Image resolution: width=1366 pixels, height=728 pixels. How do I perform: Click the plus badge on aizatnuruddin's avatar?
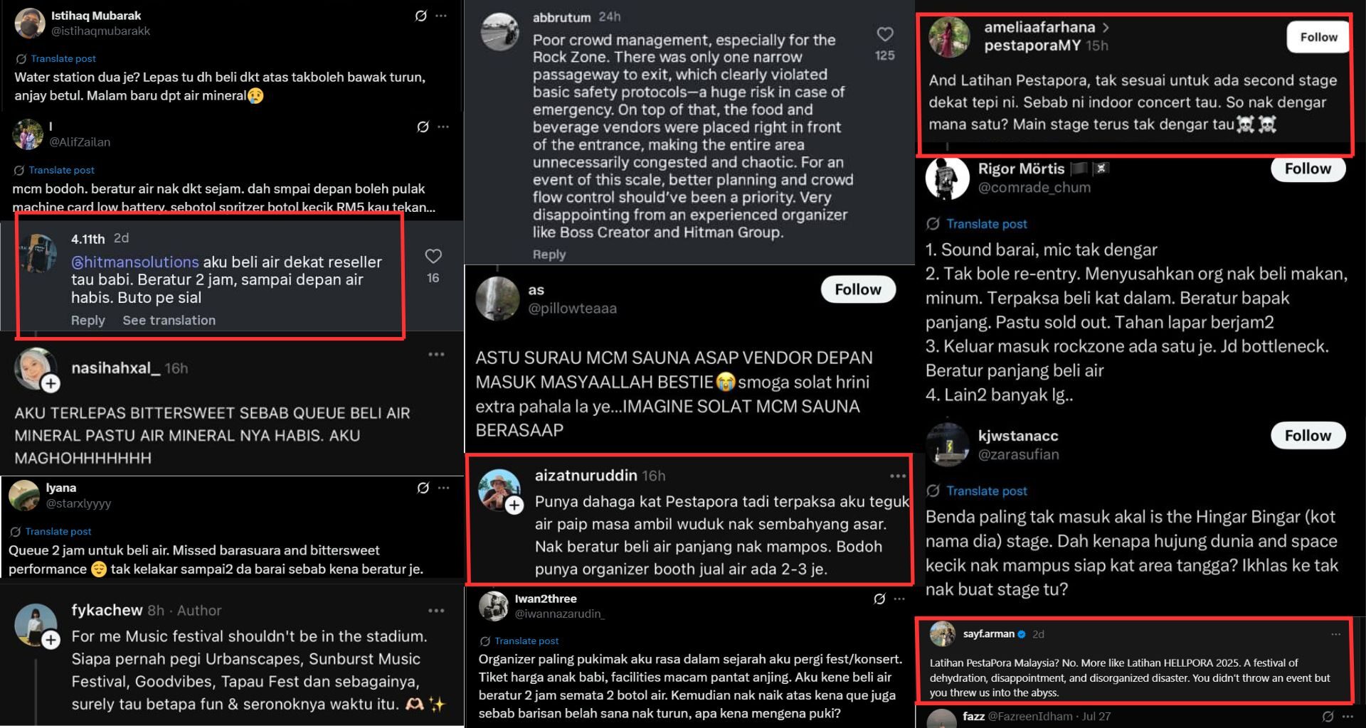point(514,505)
